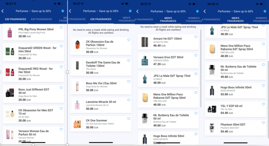
Task: Tap heart icon for YSL Y EDP 60 ml
Action: pos(263,104)
